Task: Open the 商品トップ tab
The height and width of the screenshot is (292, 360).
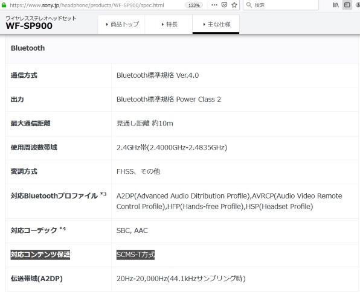Action: [121, 24]
